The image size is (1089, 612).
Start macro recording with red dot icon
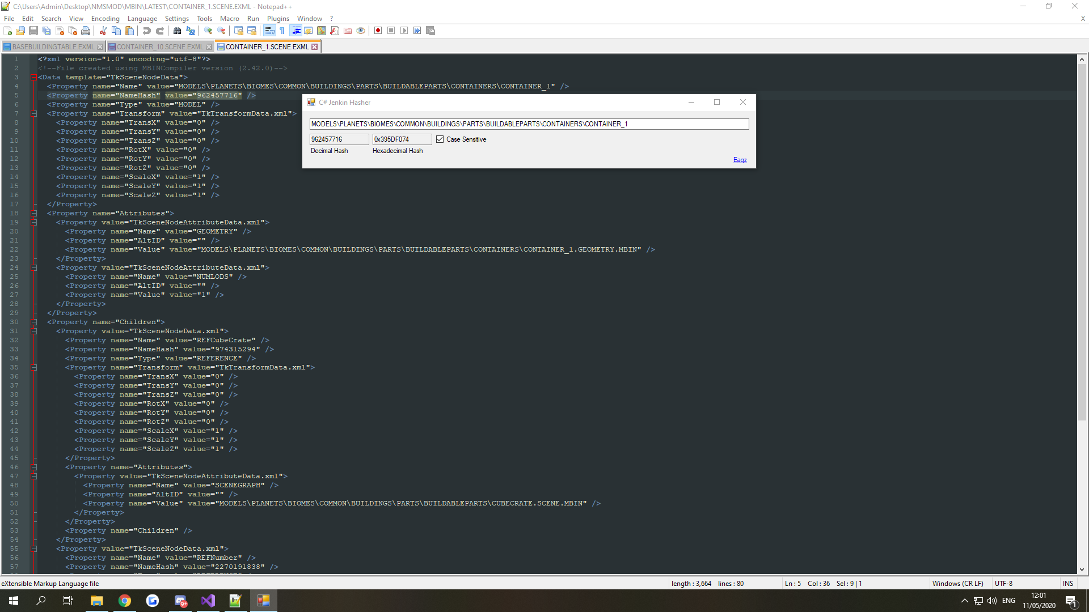(x=378, y=31)
